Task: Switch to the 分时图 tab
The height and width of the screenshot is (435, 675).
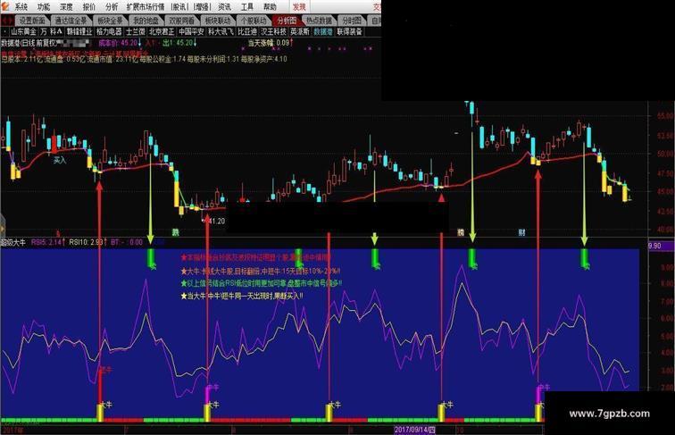Action: point(352,21)
